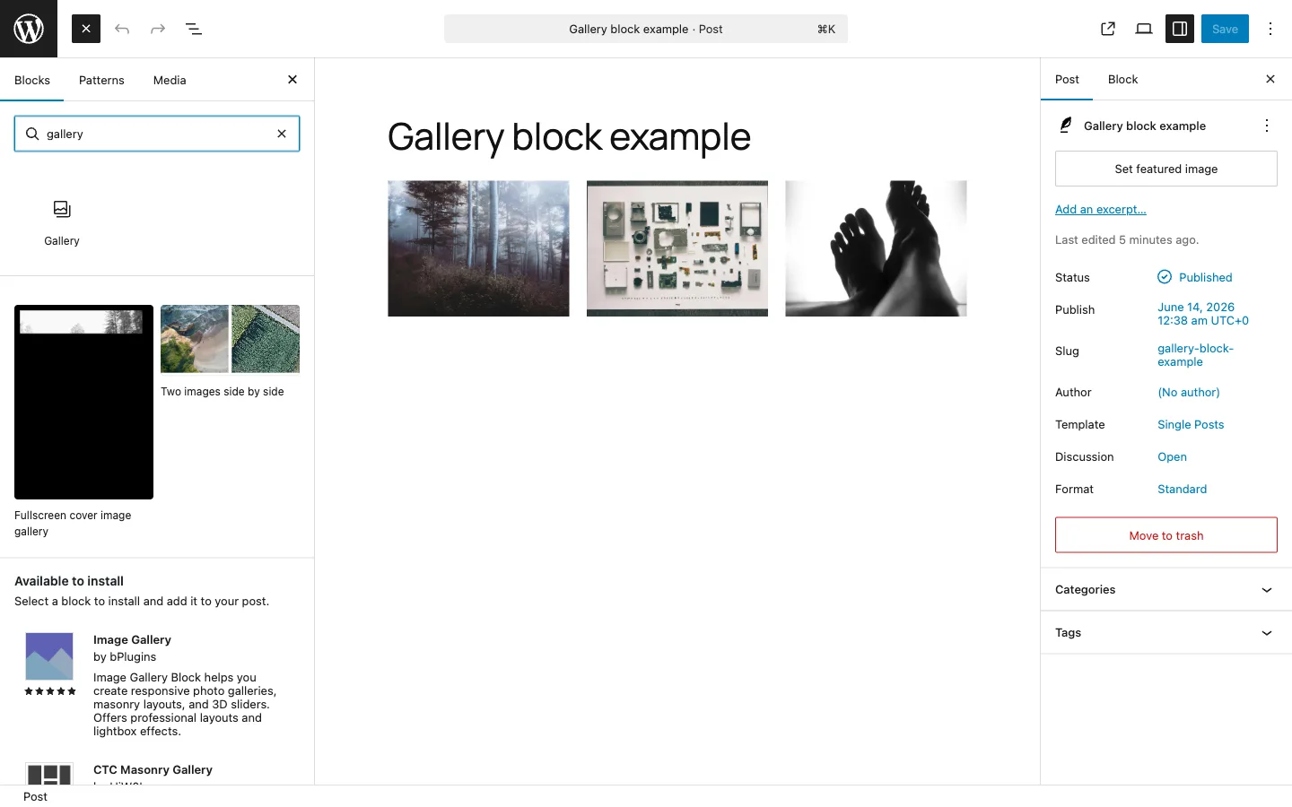Expand the Categories panel
Screen dimensions: 1292x807
[x=1166, y=589]
